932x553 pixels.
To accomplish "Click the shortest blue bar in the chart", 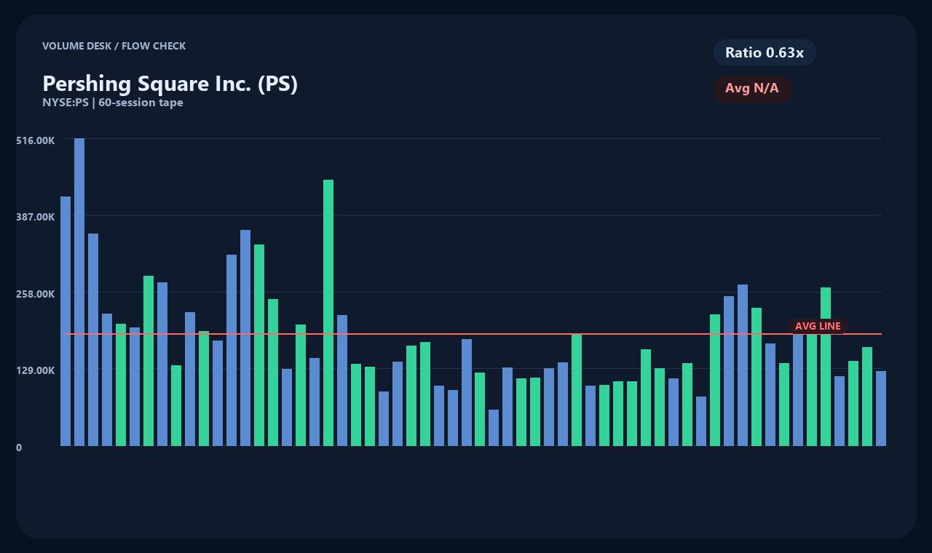I will point(494,428).
